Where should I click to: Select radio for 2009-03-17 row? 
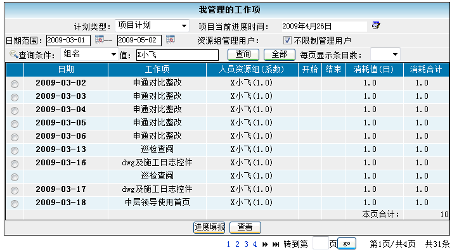click(x=15, y=191)
